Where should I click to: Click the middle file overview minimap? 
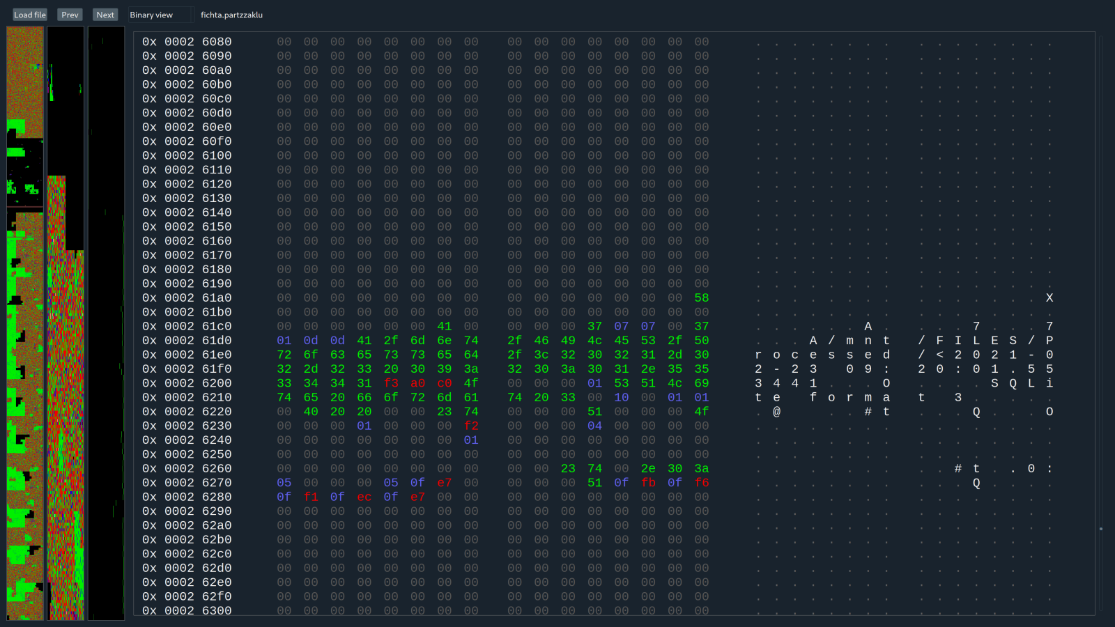66,323
